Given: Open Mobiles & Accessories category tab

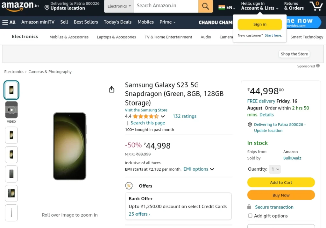Looking at the screenshot, I should (x=69, y=37).
